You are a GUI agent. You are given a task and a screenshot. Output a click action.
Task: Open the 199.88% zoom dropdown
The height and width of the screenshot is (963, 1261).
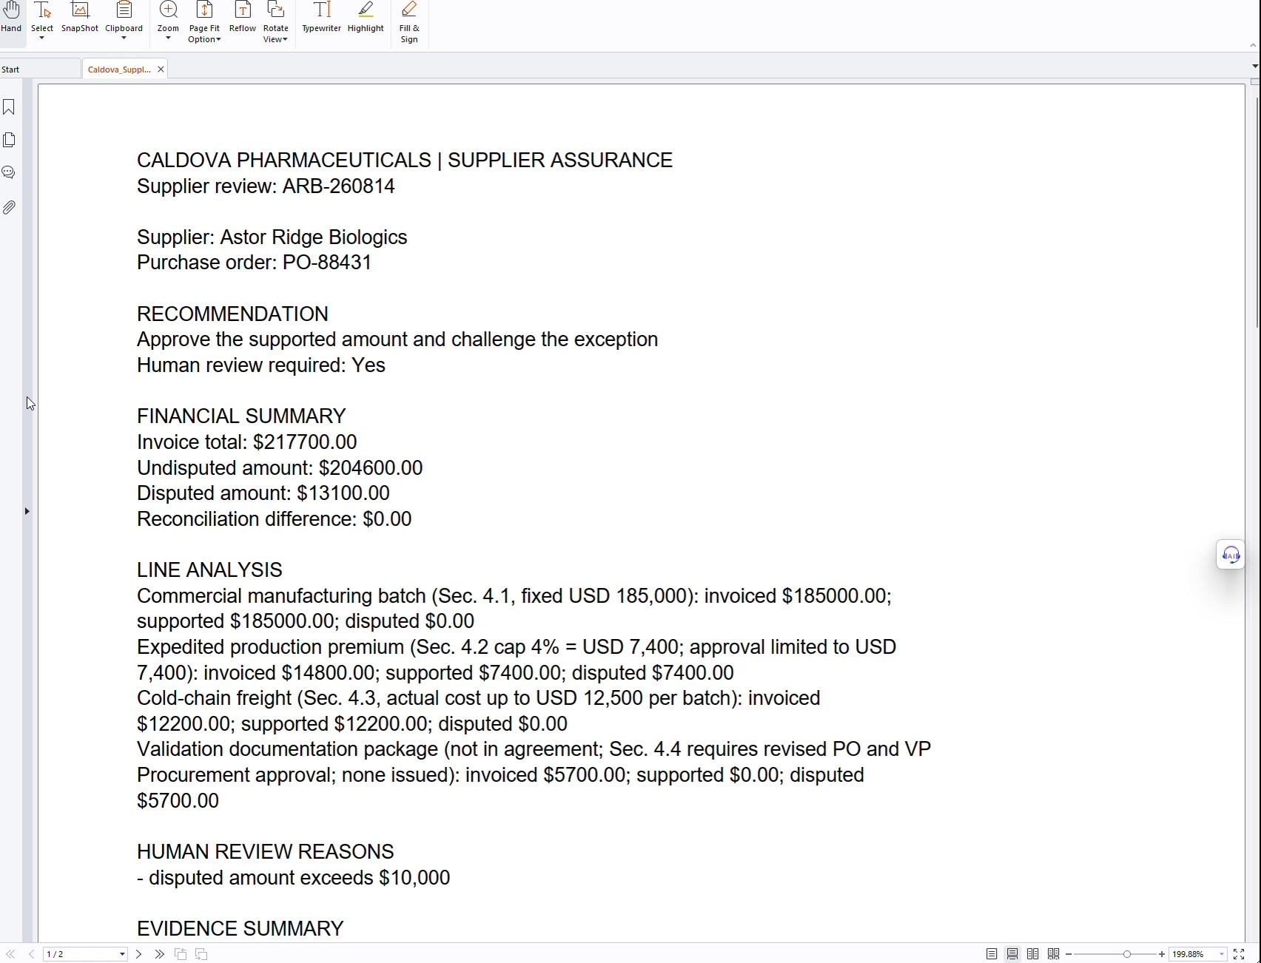pos(1222,954)
